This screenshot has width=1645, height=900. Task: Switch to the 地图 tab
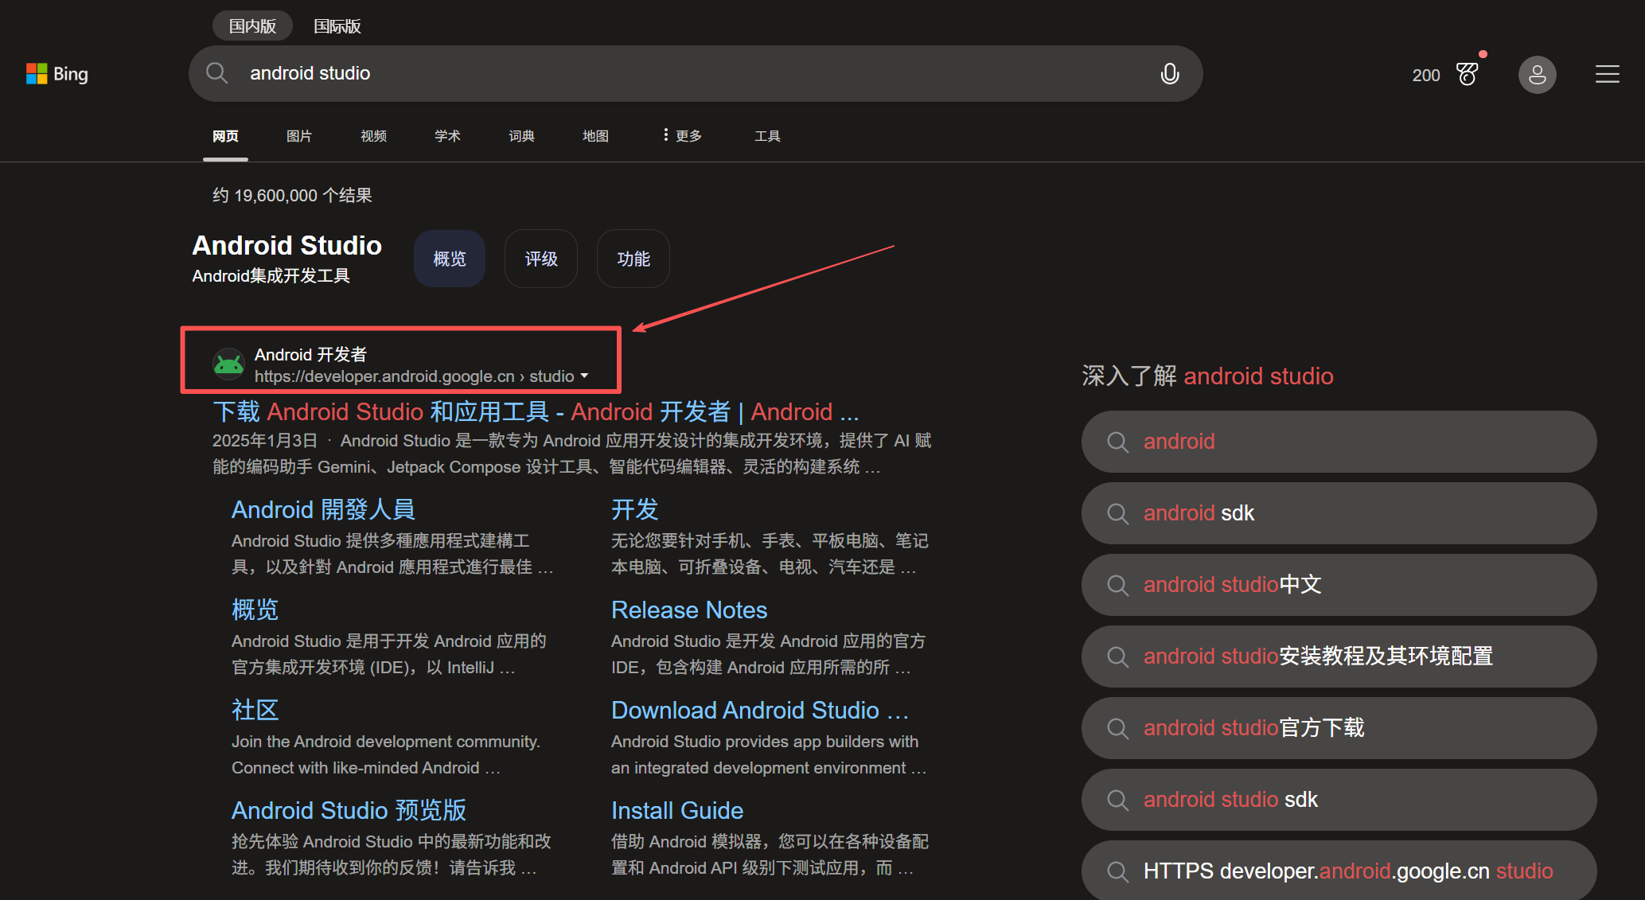point(595,136)
